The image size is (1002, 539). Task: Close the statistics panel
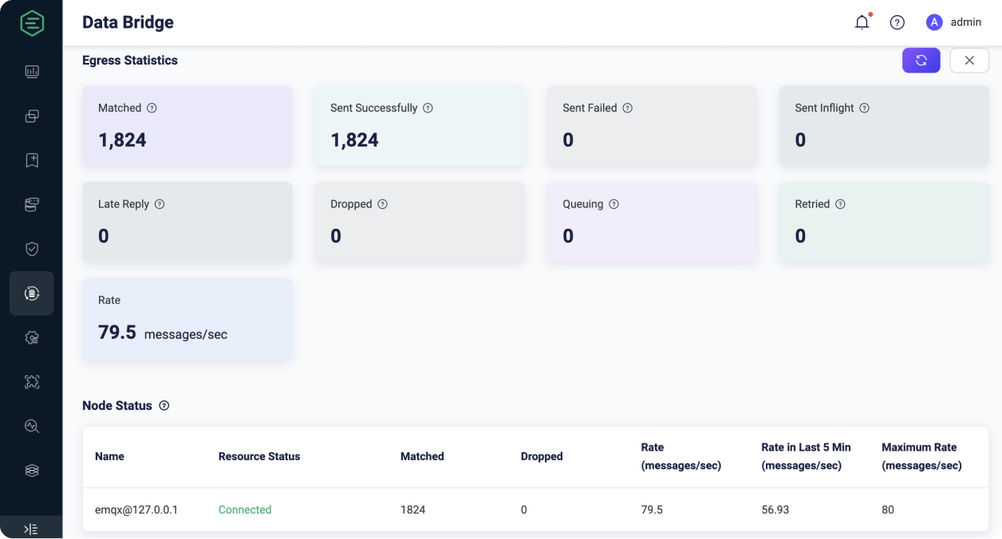click(969, 61)
